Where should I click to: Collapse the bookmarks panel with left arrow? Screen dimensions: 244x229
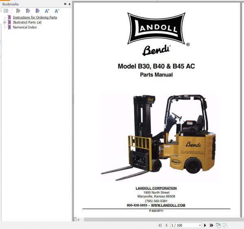(69, 4)
